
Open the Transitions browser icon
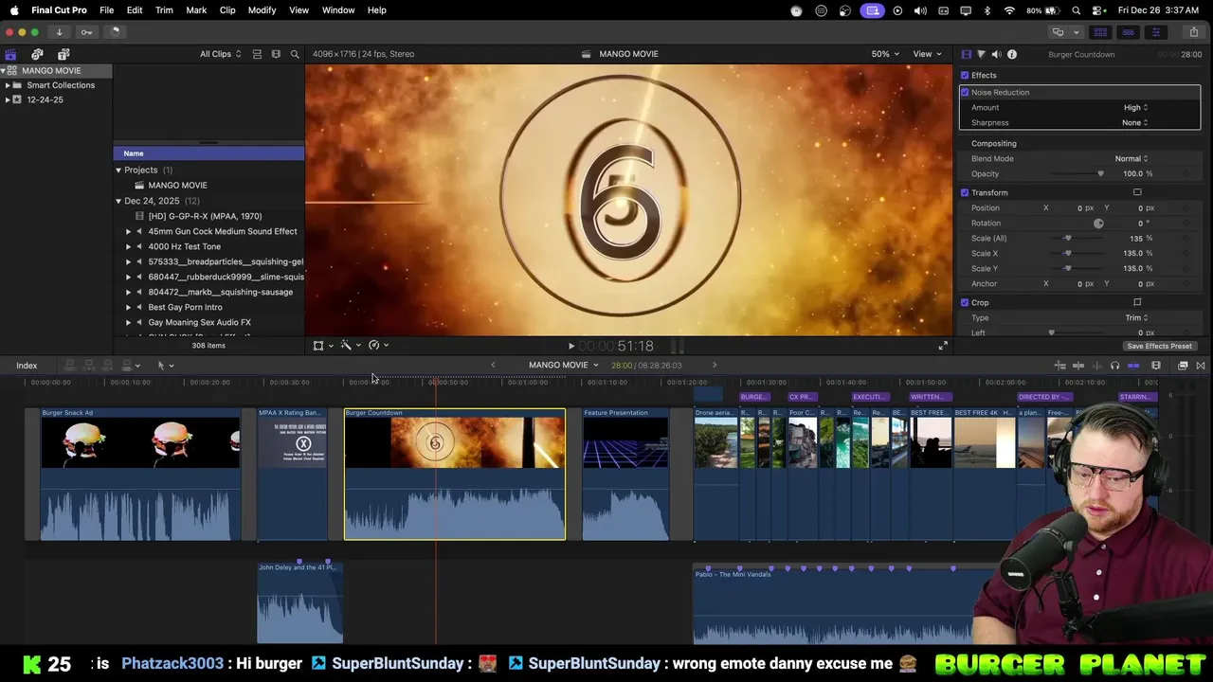(x=1201, y=366)
